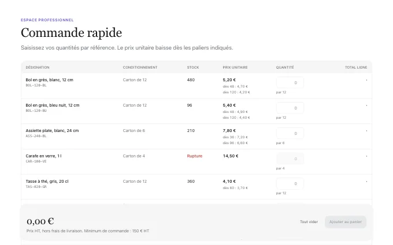The height and width of the screenshot is (245, 393).
Task: Select 'Bol en grès, bleu nuit, 12 cm'
Action: (x=53, y=105)
